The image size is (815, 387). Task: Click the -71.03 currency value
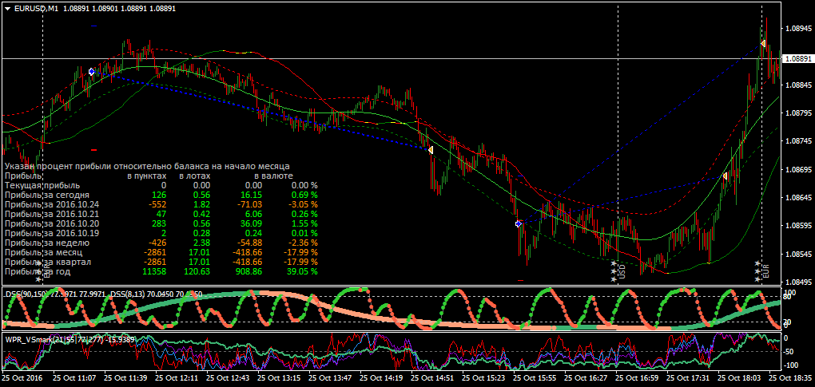[x=250, y=204]
